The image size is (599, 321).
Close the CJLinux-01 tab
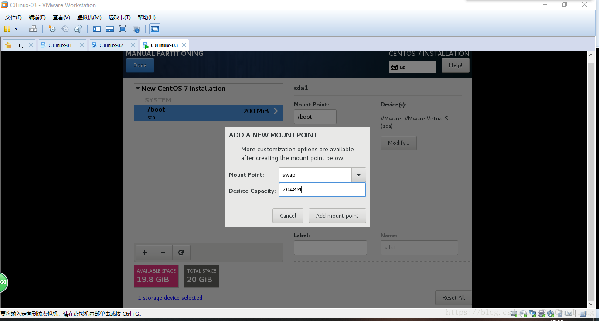[82, 45]
